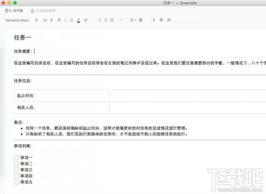Insert a horizontal rule line
Viewport: 266px width, 194px height.
(x=121, y=20)
